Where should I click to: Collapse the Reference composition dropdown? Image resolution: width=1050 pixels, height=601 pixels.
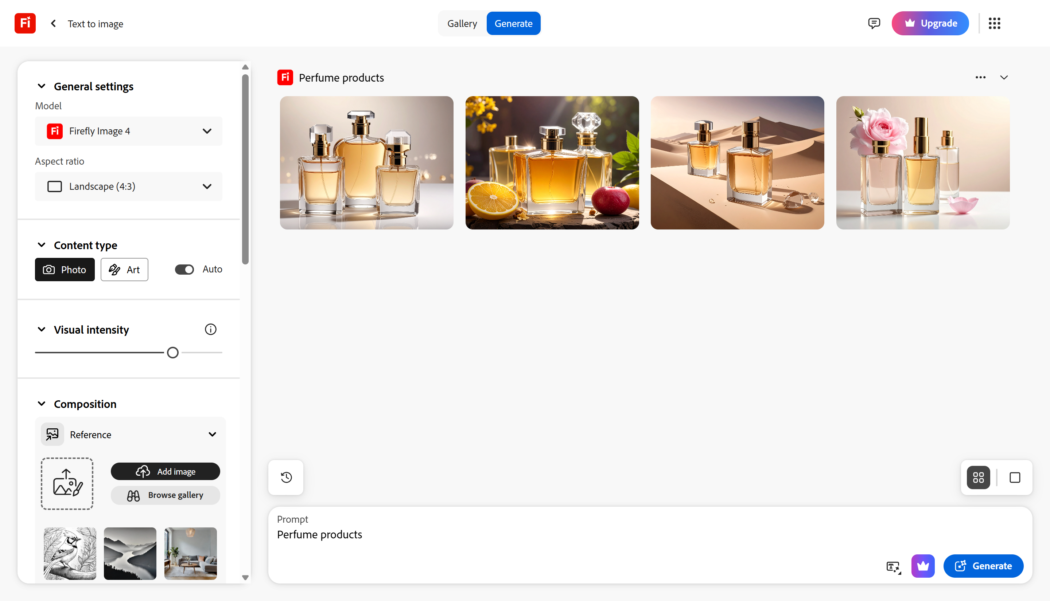212,434
